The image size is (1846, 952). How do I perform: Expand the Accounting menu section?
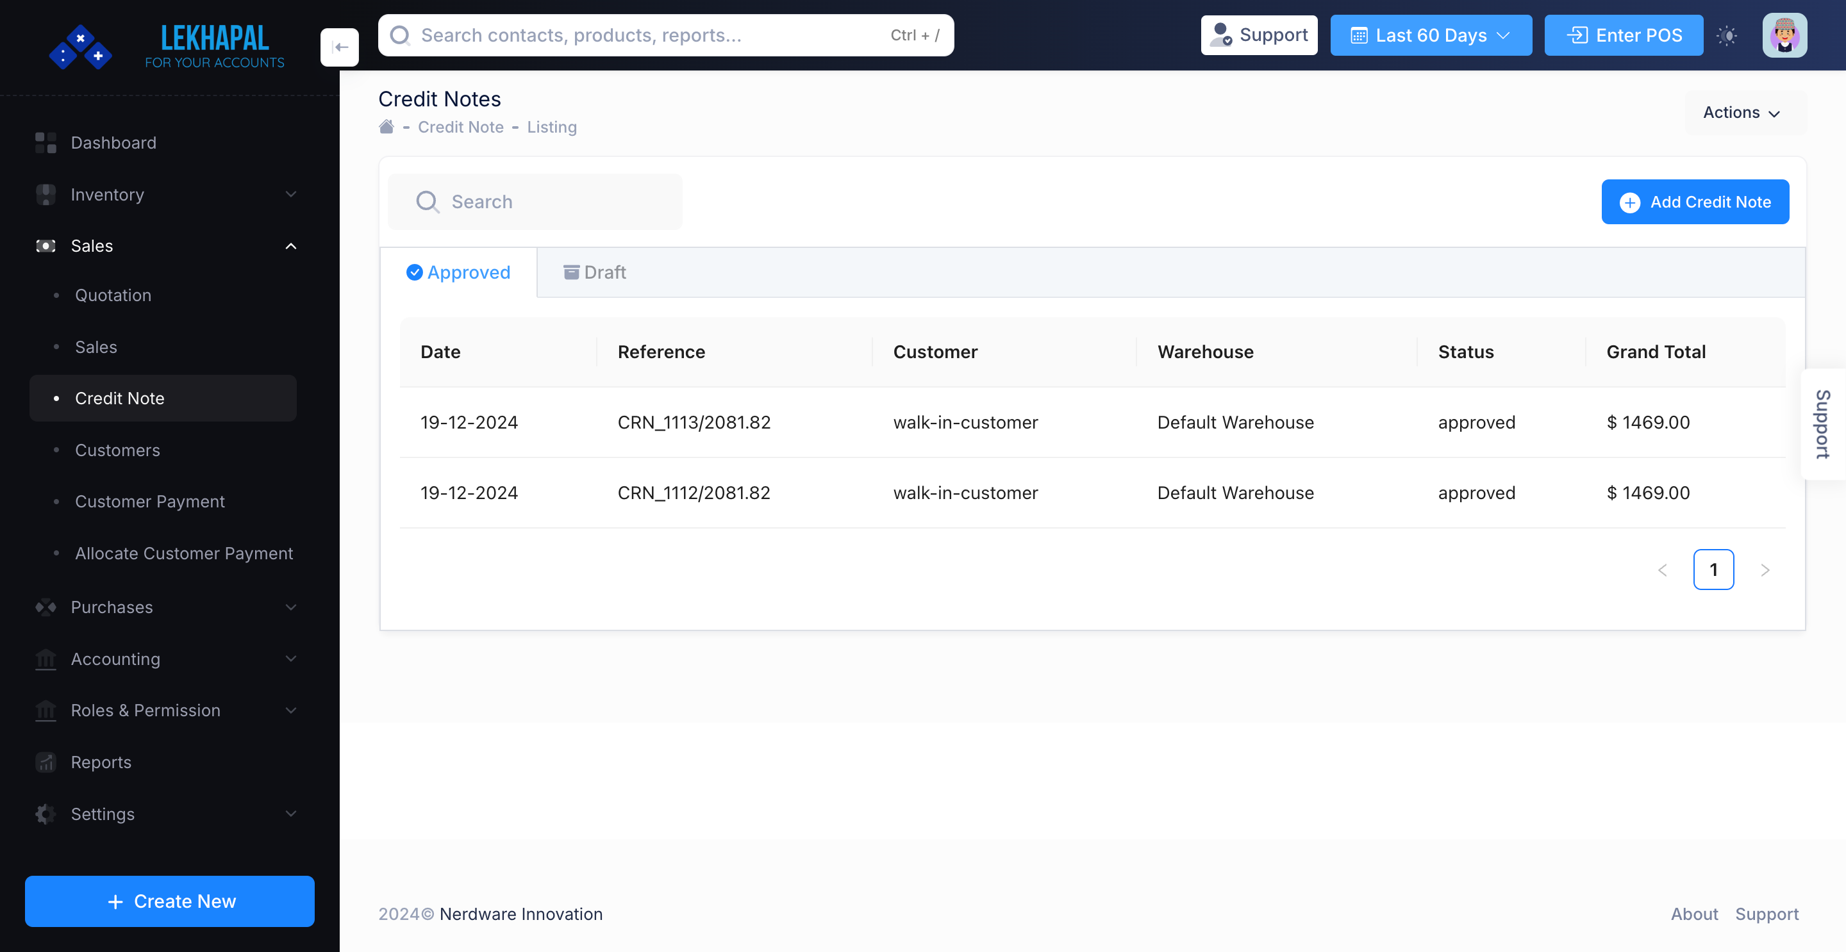[290, 659]
